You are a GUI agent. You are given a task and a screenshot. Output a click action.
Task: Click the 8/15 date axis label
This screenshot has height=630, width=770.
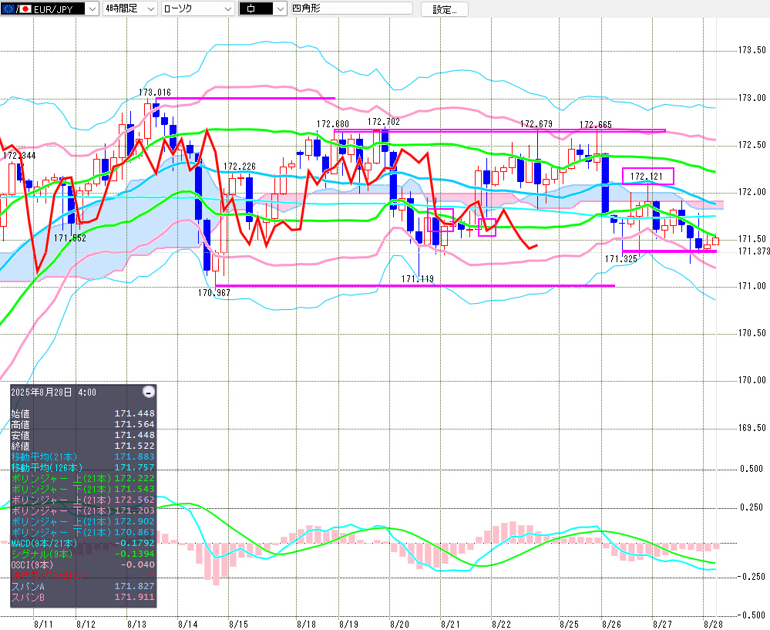[x=238, y=624]
